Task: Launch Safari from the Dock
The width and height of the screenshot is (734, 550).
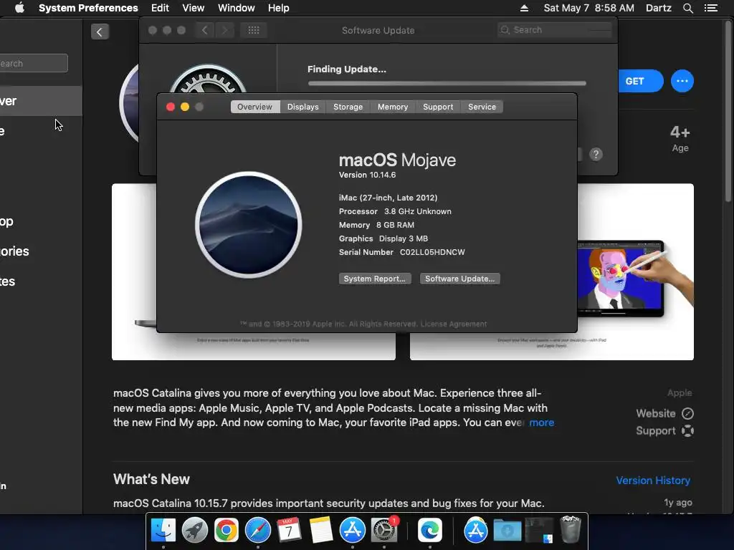Action: pyautogui.click(x=258, y=531)
